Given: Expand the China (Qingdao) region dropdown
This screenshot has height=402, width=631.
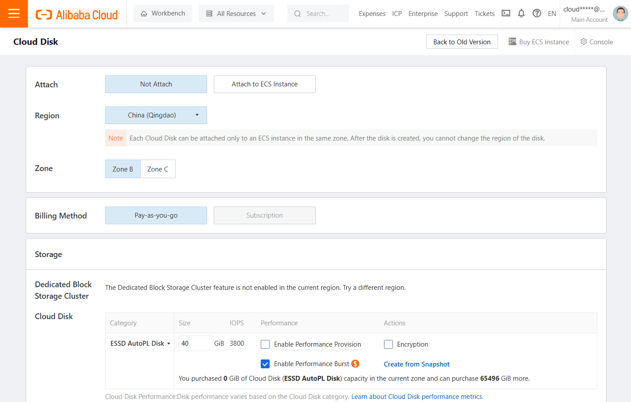Looking at the screenshot, I should tap(156, 115).
